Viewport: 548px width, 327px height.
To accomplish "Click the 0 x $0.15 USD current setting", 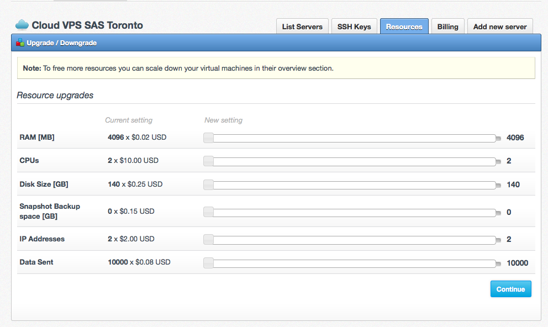I will pos(131,211).
